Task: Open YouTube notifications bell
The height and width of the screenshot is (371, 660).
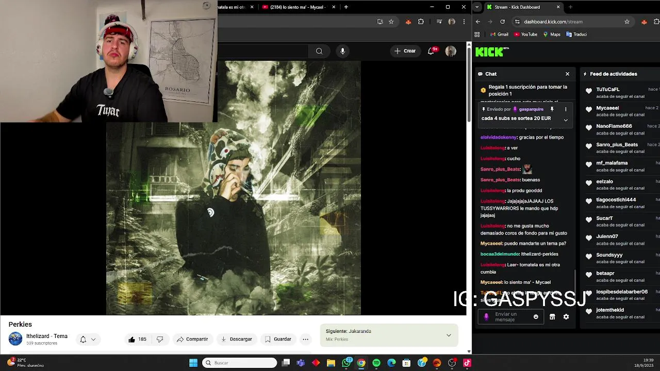Action: click(x=431, y=51)
